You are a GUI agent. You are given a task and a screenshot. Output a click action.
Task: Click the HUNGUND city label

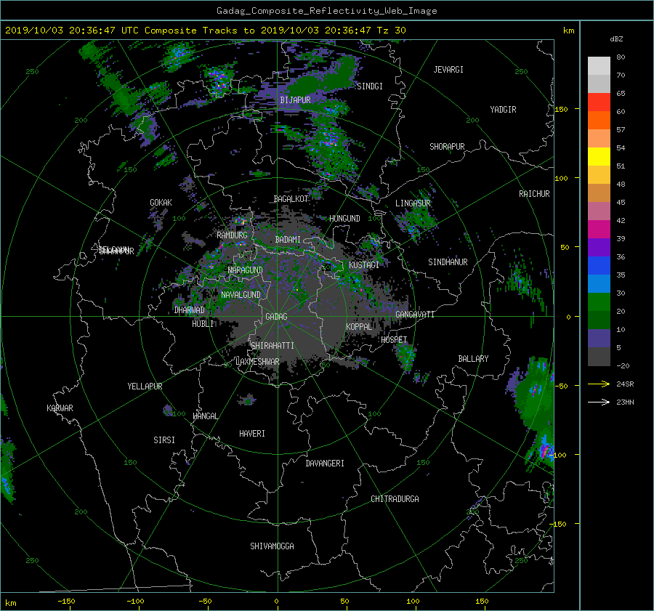(344, 219)
